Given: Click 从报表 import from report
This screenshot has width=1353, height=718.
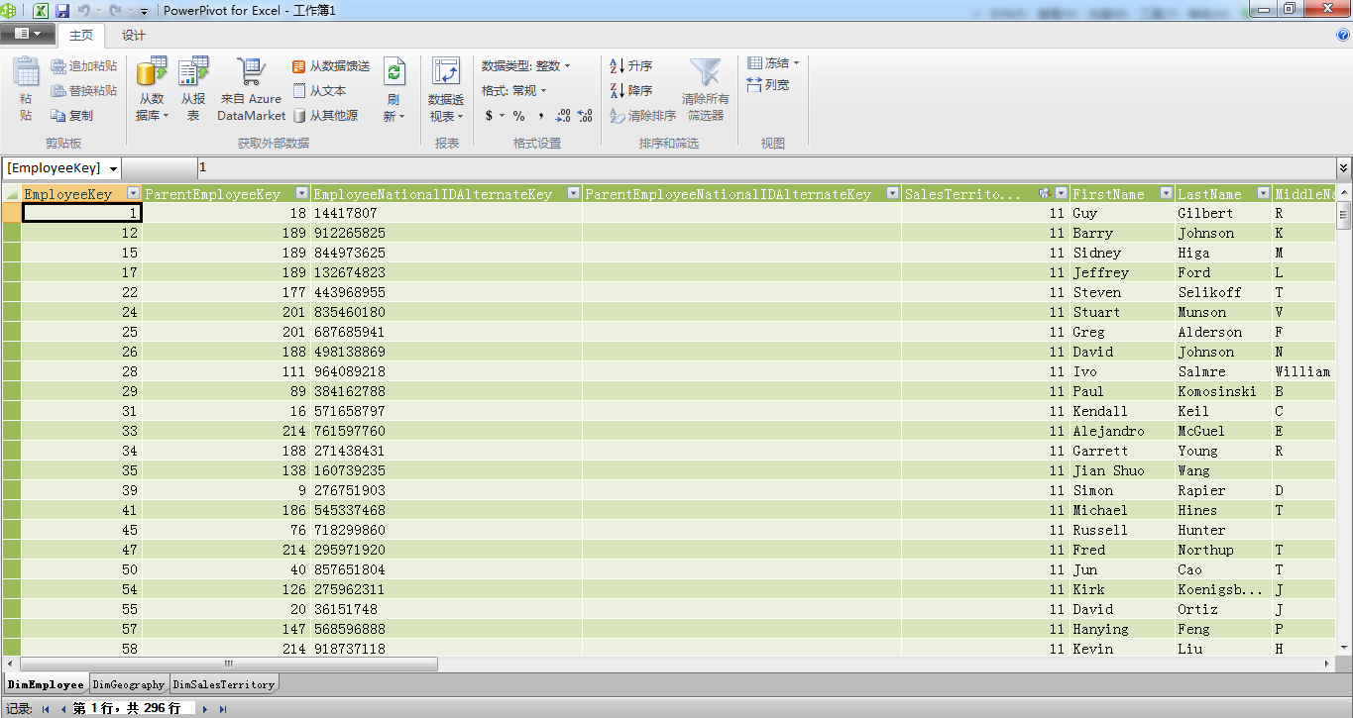Looking at the screenshot, I should [x=193, y=89].
